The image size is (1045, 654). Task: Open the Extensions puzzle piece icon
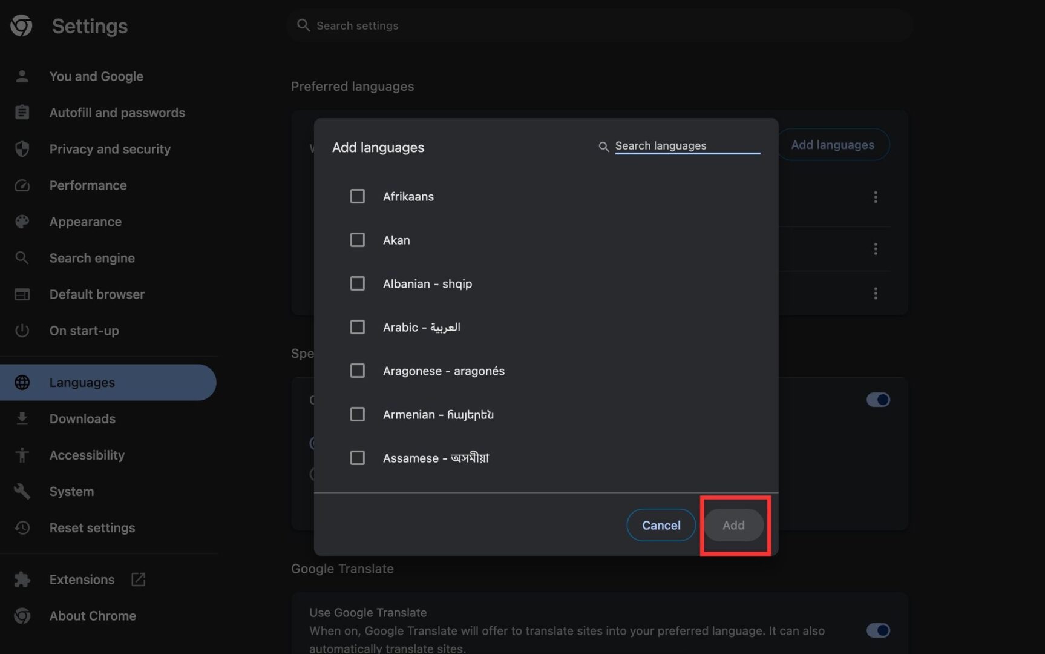(x=22, y=579)
